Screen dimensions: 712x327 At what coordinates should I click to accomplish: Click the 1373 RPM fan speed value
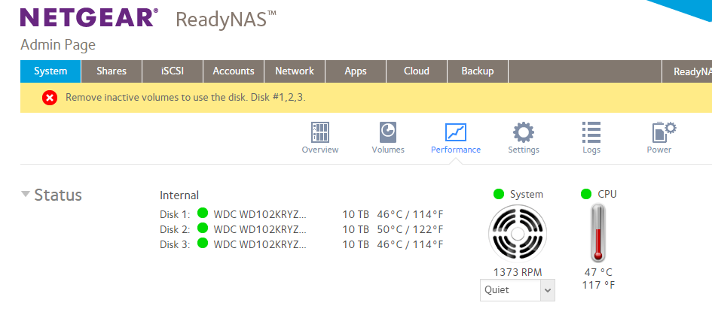[518, 272]
